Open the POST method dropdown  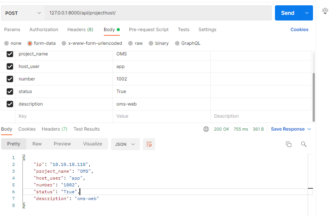pyautogui.click(x=23, y=13)
